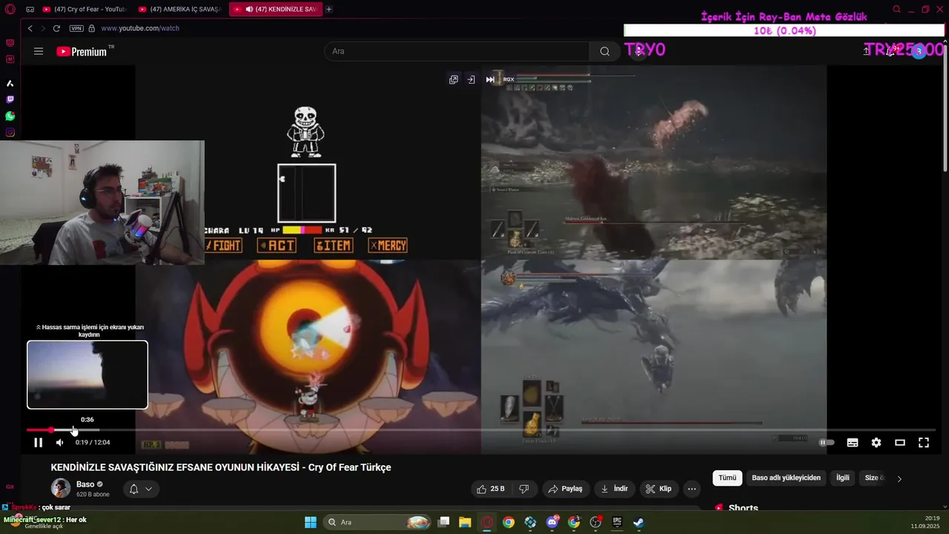This screenshot has height=534, width=949.
Task: Open the YouTube hamburger guide menu
Action: 39,51
